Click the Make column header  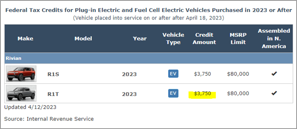point(25,39)
